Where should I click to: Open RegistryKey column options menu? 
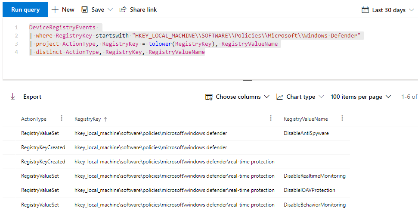270,118
